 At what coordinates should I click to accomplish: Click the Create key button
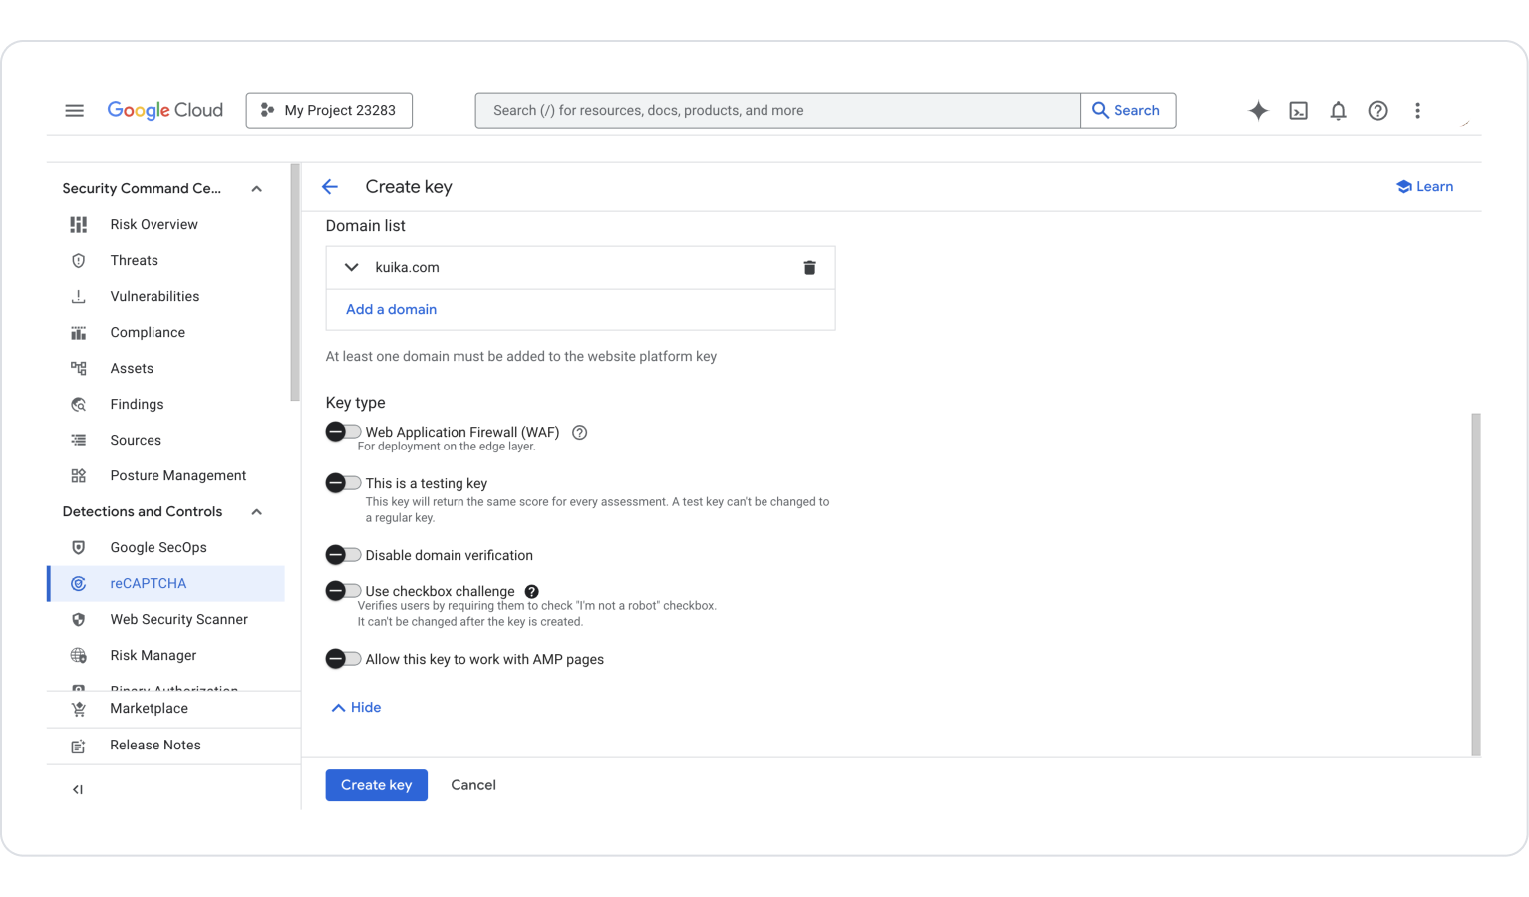376,785
